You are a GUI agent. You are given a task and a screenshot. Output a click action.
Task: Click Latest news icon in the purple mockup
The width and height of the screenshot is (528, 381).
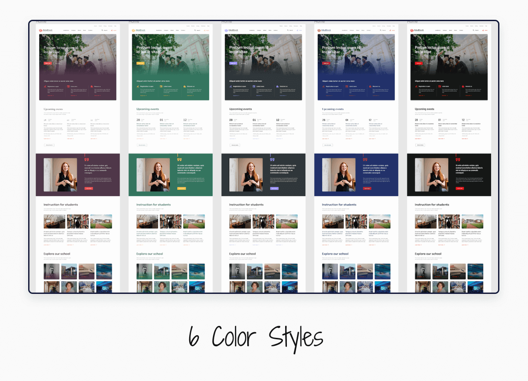point(68,87)
